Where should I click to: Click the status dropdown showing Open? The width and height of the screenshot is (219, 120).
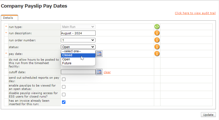(x=78, y=47)
